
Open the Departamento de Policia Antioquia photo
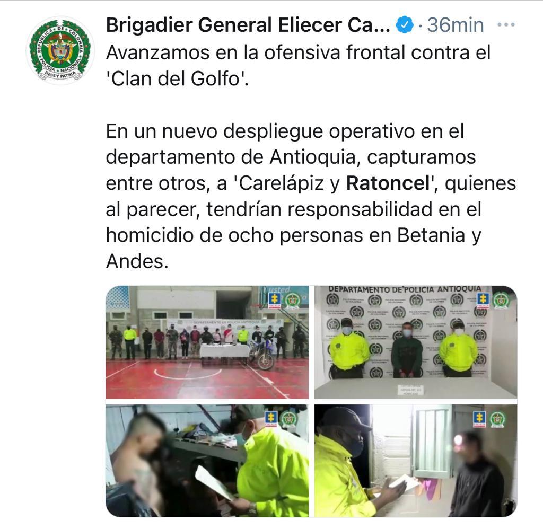click(x=416, y=342)
